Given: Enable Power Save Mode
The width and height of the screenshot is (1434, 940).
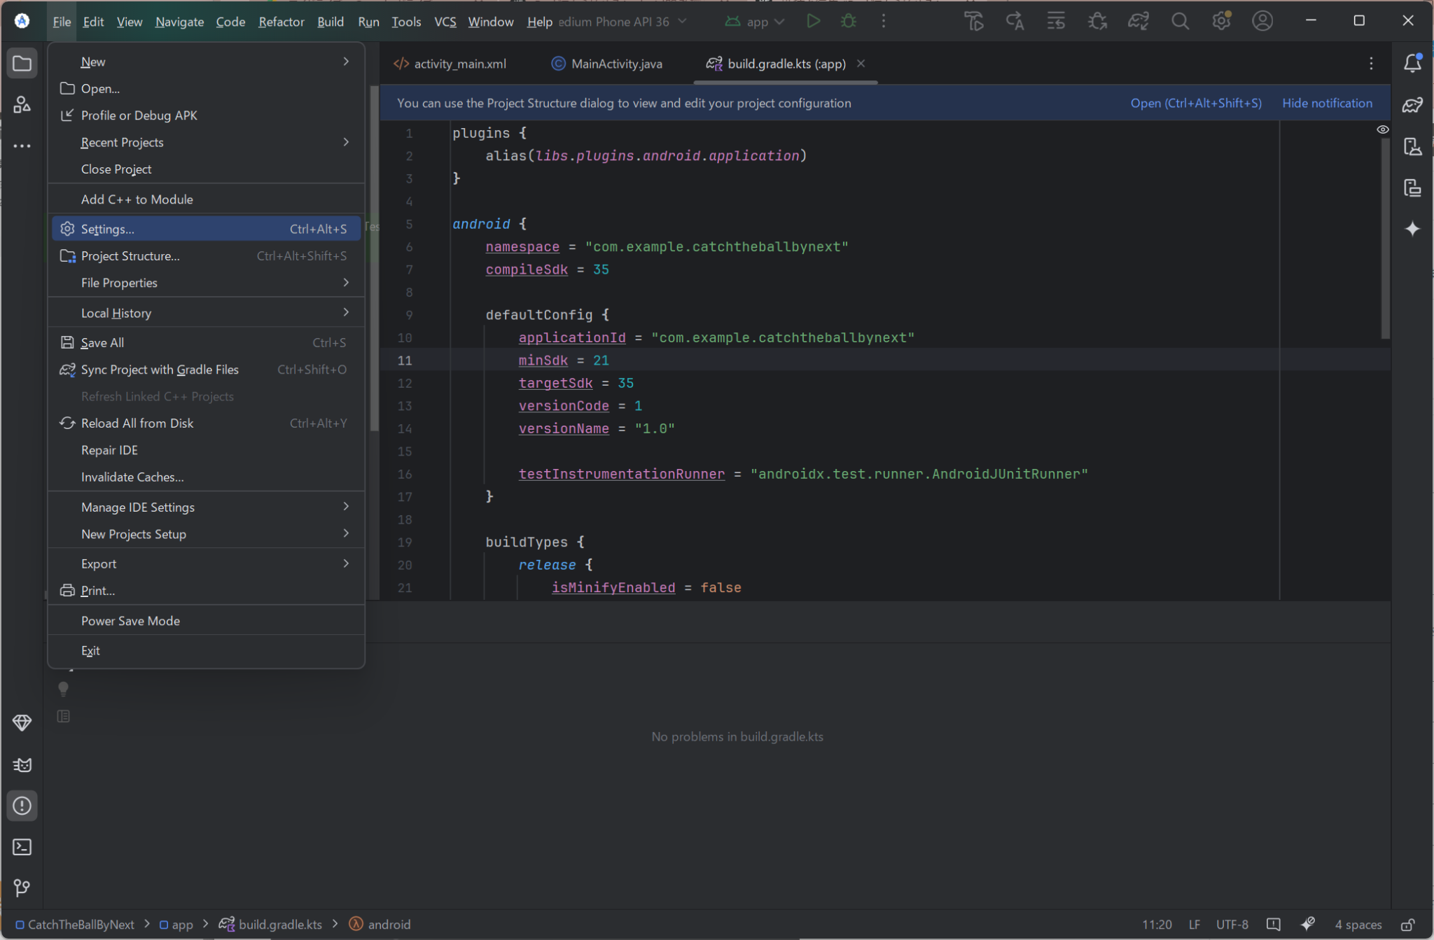Looking at the screenshot, I should click(130, 620).
